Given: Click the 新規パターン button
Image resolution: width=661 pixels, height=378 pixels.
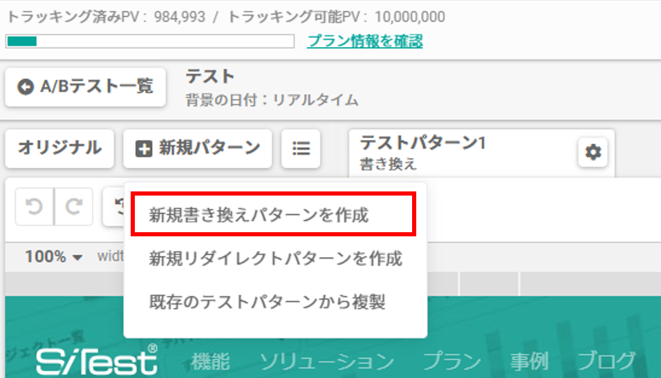Looking at the screenshot, I should click(198, 149).
